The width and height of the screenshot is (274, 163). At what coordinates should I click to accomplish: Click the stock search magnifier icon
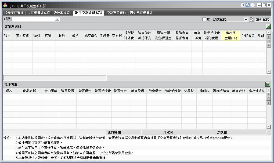pos(251,19)
